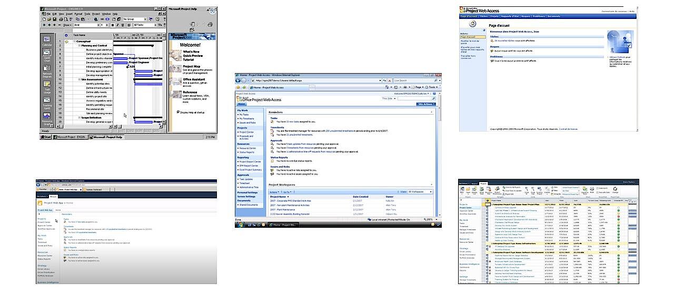The height and width of the screenshot is (293, 674).
Task: Switch to Microsoft Project Help taskbar button
Action: click(107, 137)
